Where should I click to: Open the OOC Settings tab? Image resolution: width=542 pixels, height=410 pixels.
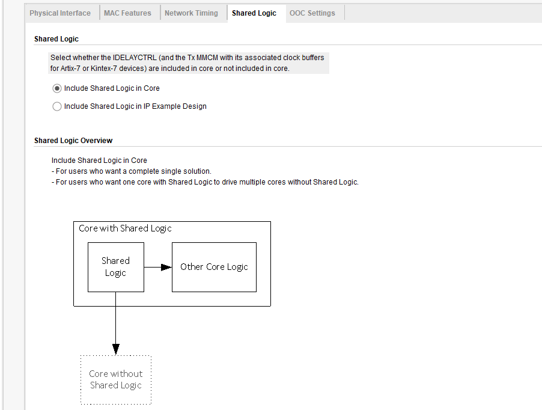(x=312, y=13)
